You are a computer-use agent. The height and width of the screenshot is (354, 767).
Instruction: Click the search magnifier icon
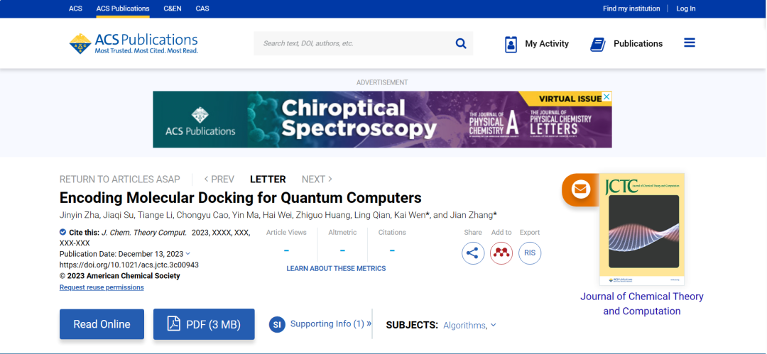[x=461, y=43]
